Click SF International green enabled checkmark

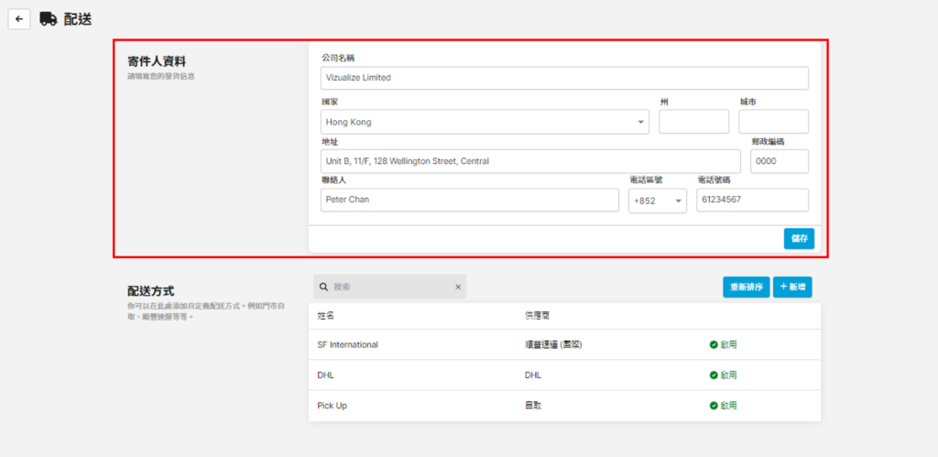(714, 345)
